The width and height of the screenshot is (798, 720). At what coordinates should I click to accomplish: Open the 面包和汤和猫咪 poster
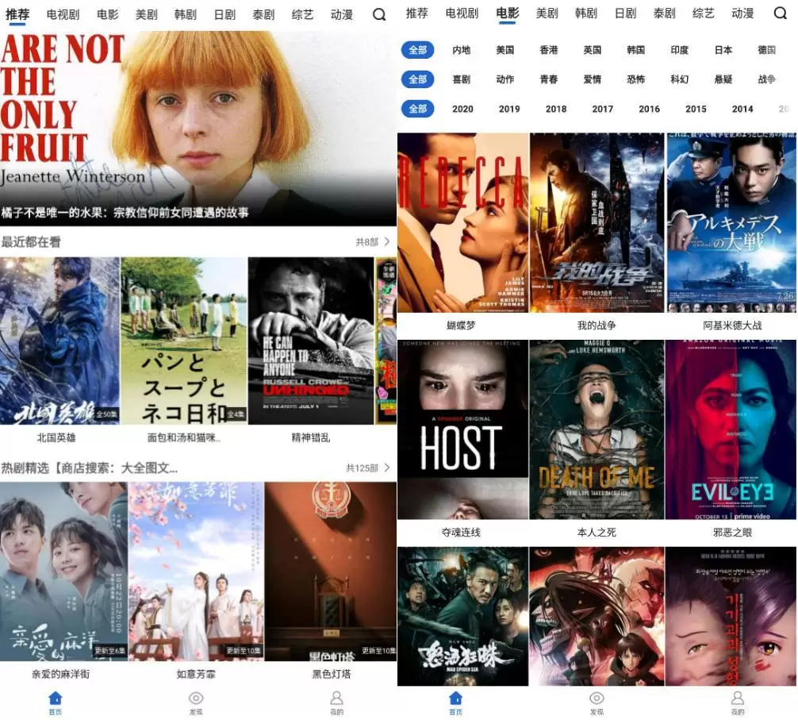pyautogui.click(x=184, y=341)
